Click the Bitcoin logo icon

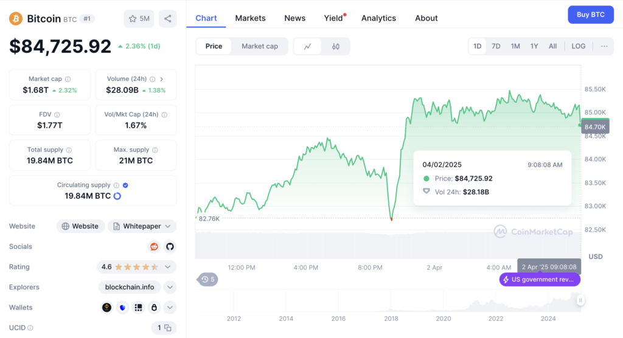pyautogui.click(x=16, y=19)
